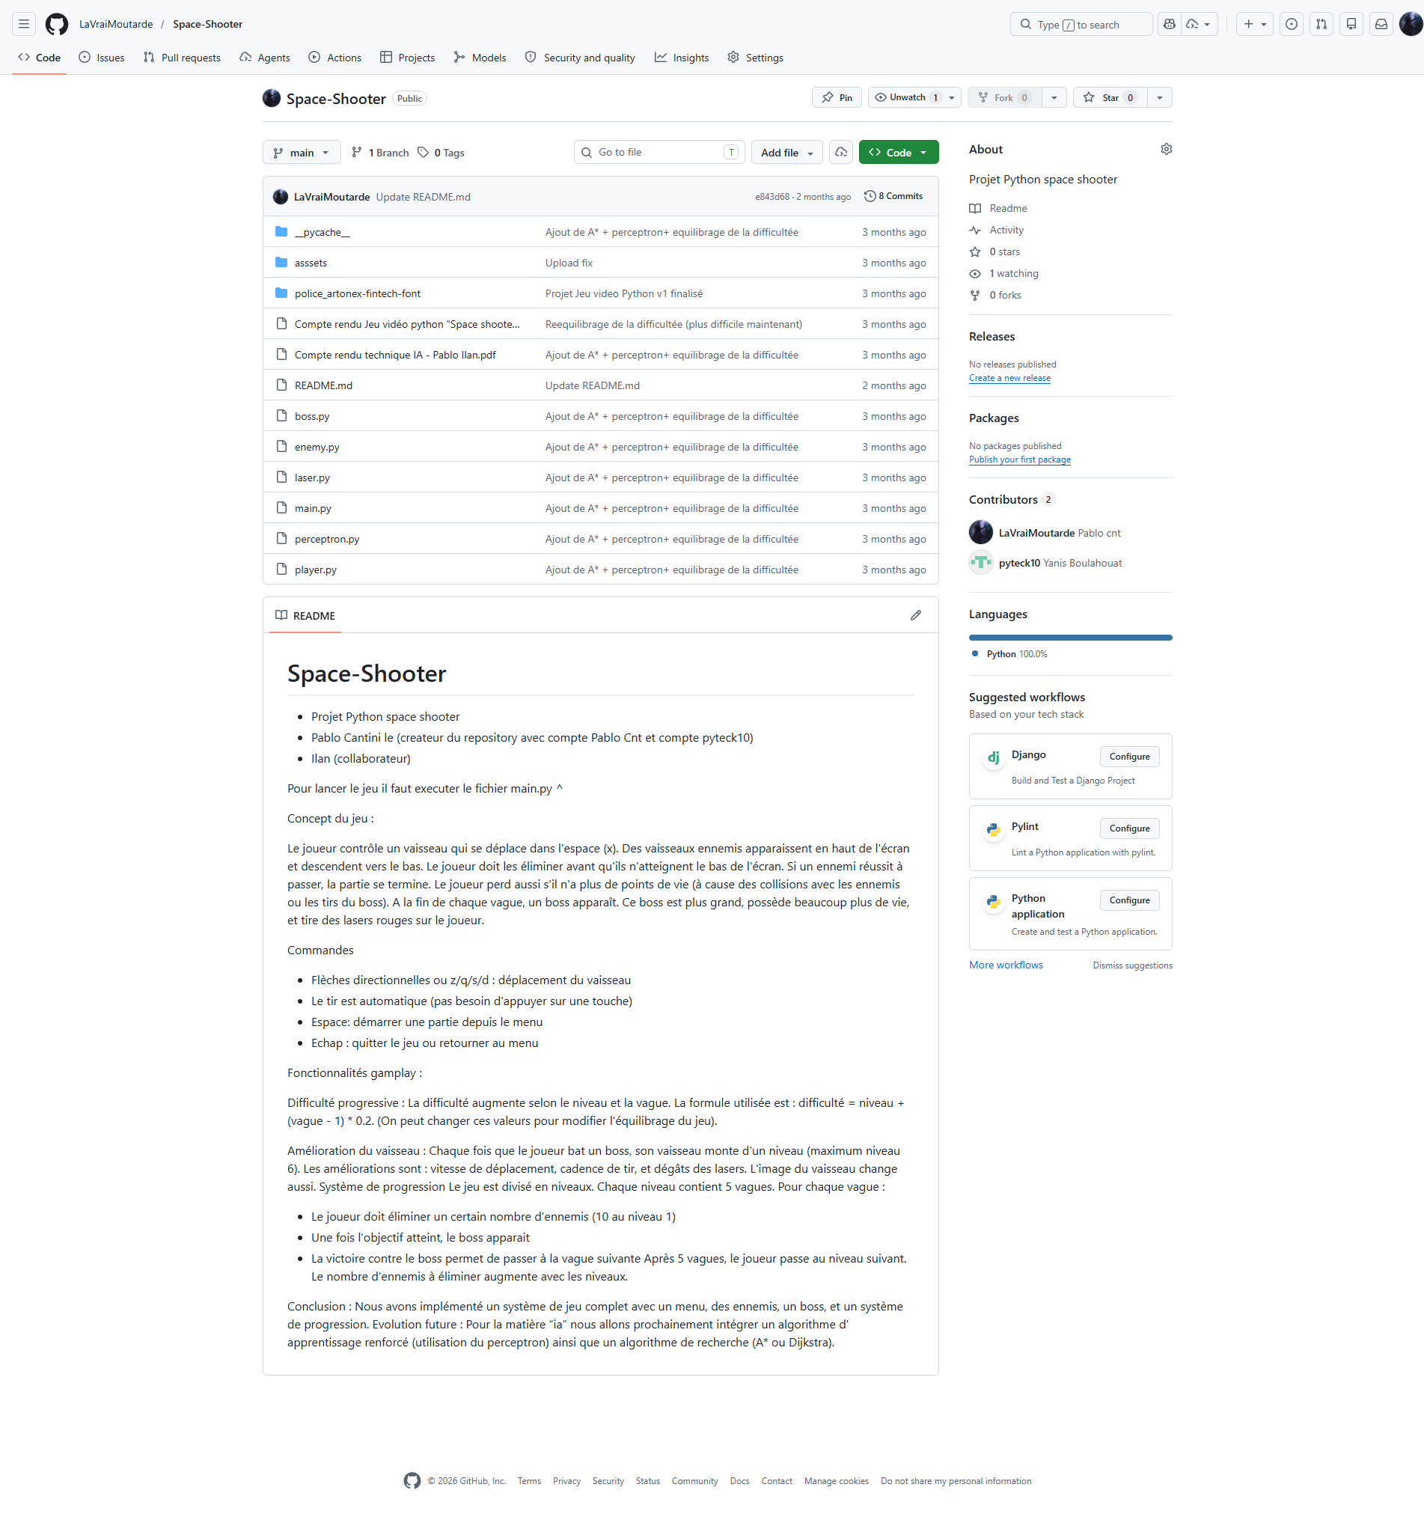
Task: Configure the Django workflow
Action: coord(1129,757)
